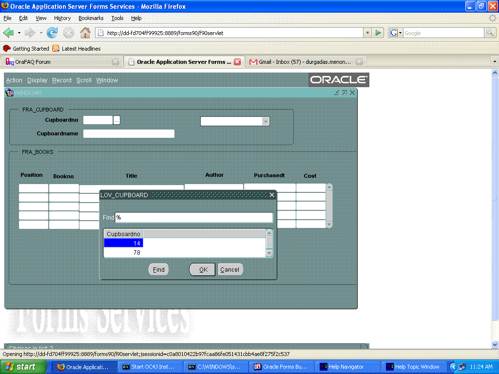Open the Tools menu
The height and width of the screenshot is (374, 499).
pyautogui.click(x=117, y=18)
